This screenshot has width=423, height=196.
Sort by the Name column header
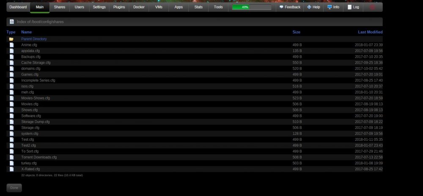pos(26,32)
